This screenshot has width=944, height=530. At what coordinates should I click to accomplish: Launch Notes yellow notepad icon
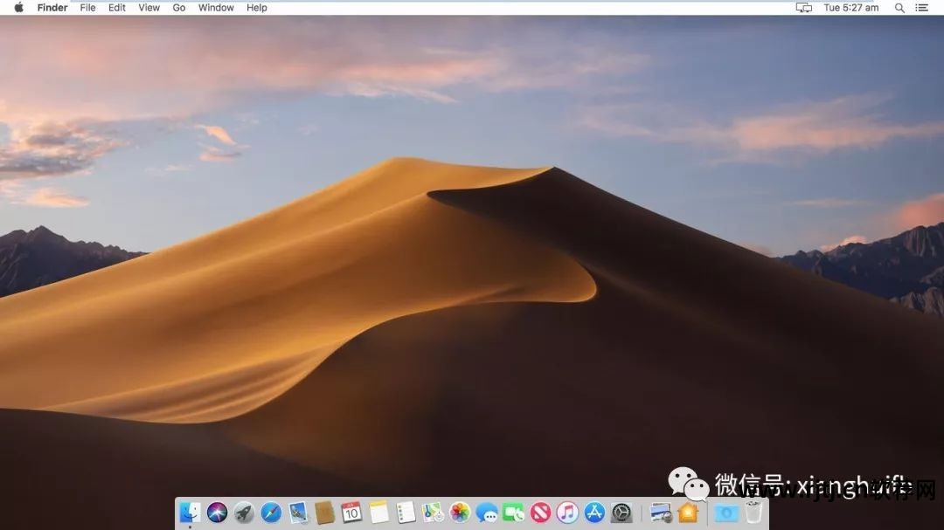click(378, 513)
